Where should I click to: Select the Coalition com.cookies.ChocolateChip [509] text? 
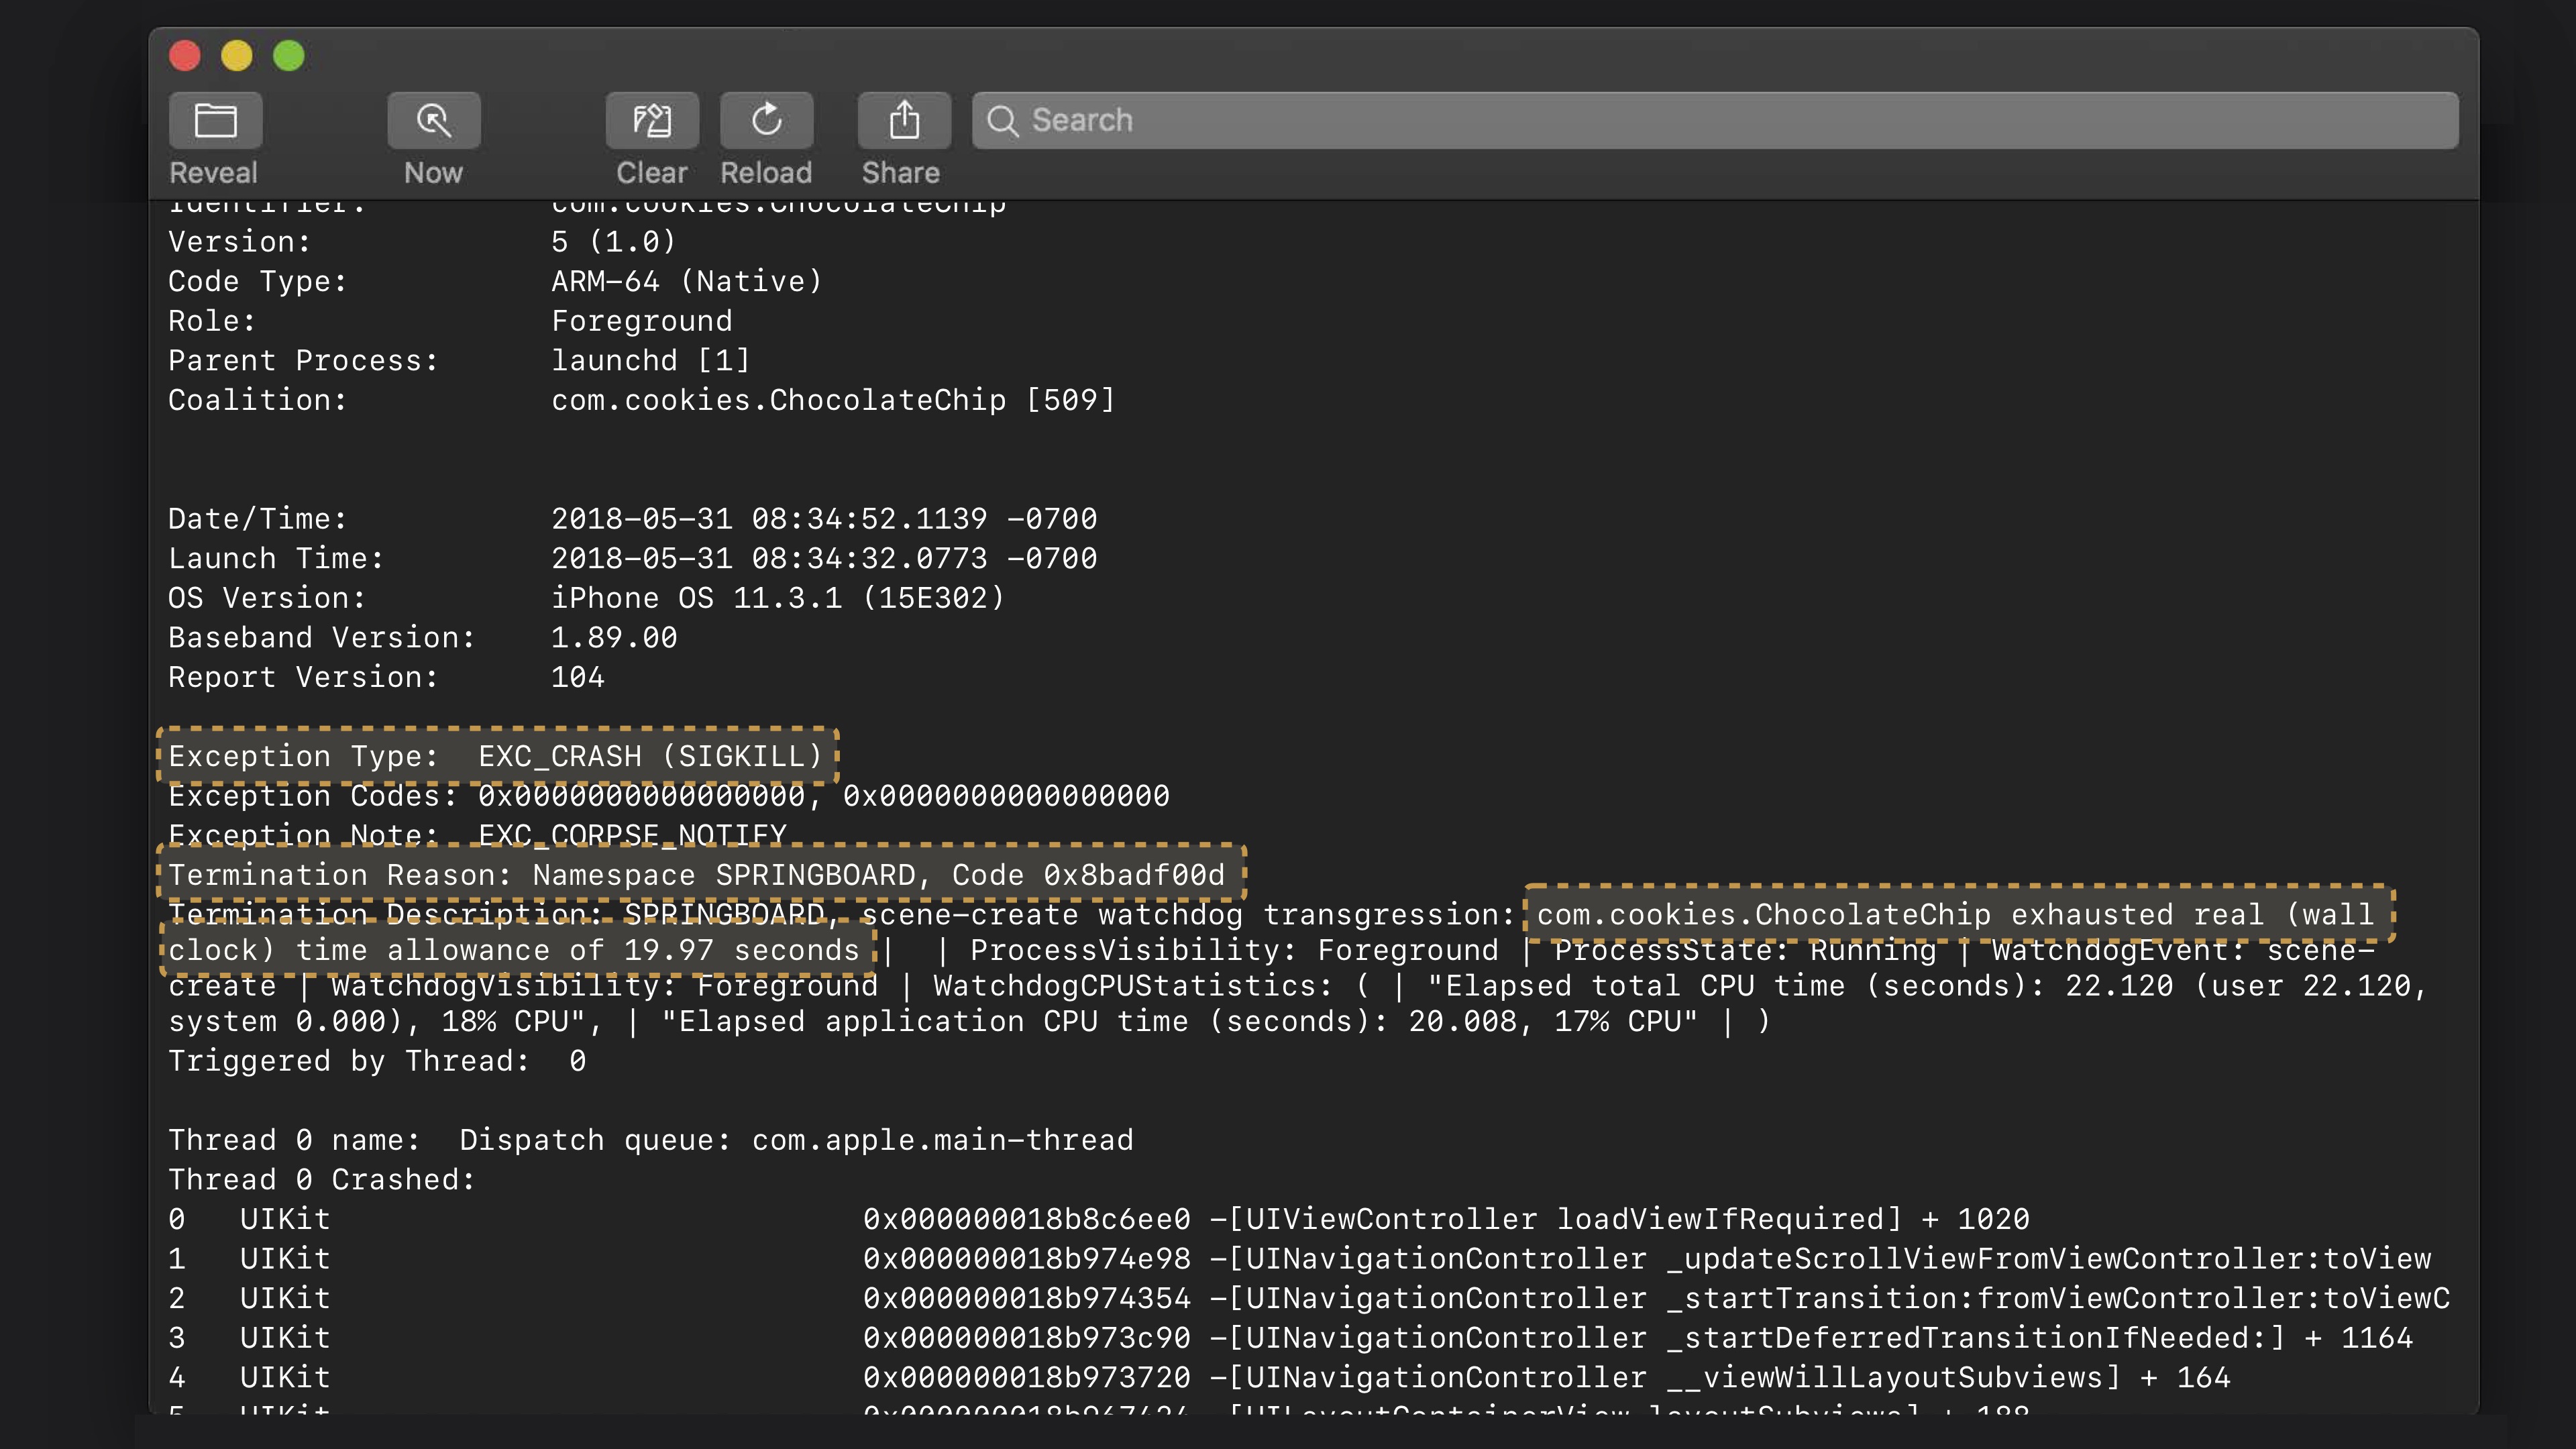click(x=832, y=400)
